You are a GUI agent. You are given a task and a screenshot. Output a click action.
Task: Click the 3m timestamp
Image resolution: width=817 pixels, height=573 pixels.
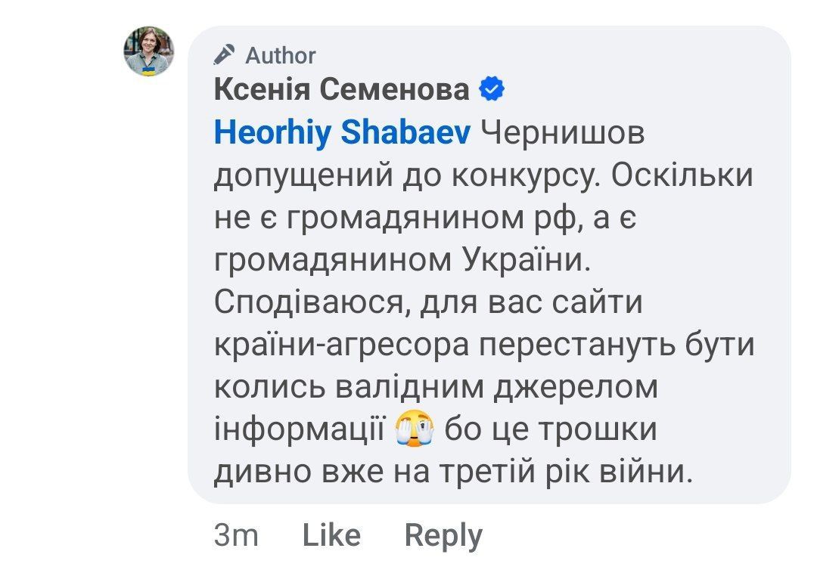tap(236, 535)
